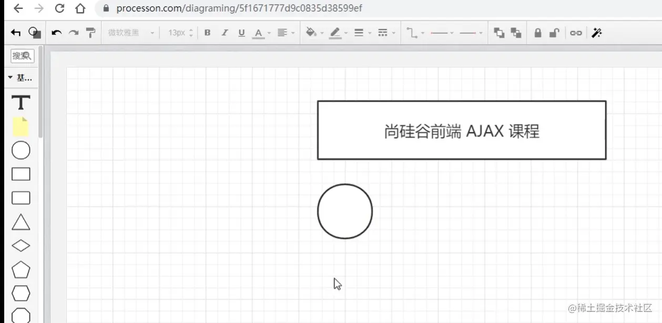Select the 尚硅谷前端 AJAX 课程 rectangle on canvas
This screenshot has width=662, height=323.
click(462, 130)
